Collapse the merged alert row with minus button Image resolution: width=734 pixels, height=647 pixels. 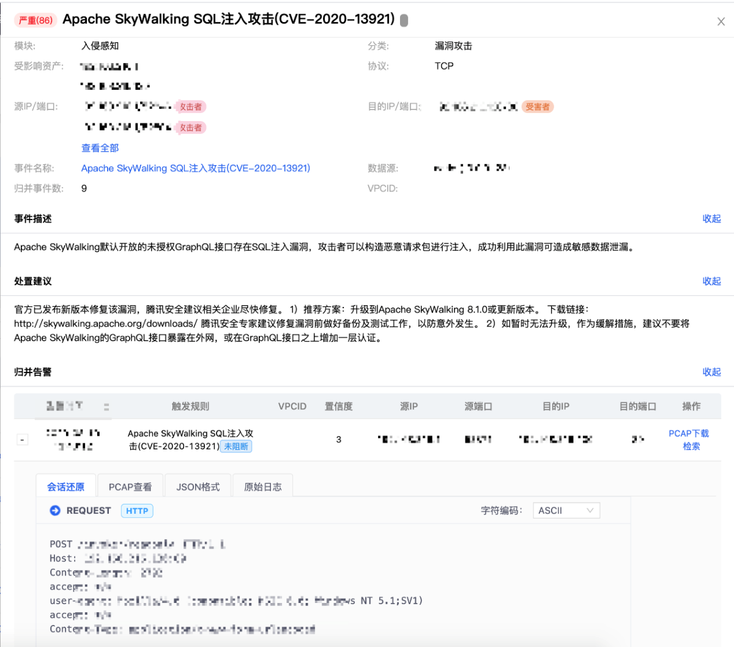coord(23,439)
